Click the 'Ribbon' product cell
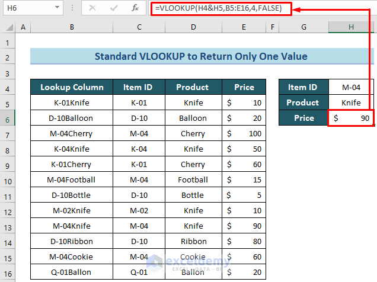Viewport: 377px width, 282px height. [193, 241]
